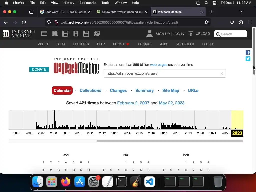
Task: Open the Internet Archive texts book icon
Action: point(55,34)
